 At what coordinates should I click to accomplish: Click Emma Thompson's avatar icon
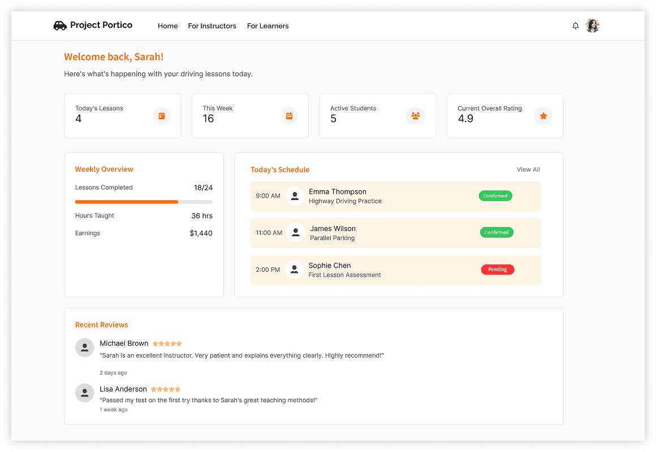click(x=295, y=196)
